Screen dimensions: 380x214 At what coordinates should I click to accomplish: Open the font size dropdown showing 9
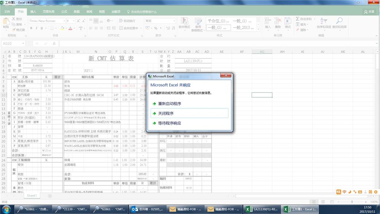[74, 21]
